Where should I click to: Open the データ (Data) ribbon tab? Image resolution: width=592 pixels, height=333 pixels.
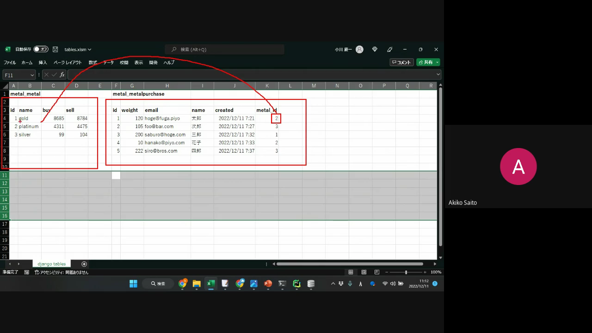108,62
